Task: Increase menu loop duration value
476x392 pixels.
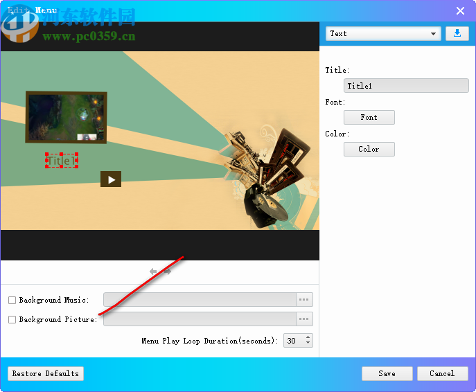Action: coord(308,337)
